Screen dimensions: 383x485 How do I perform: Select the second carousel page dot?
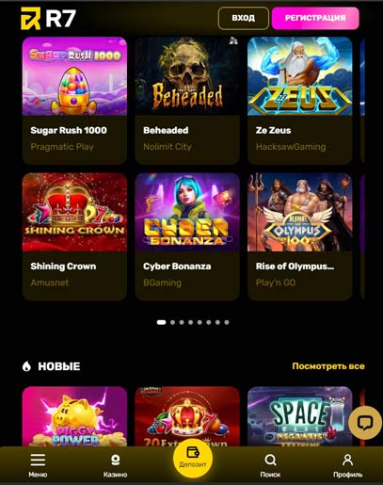172,322
